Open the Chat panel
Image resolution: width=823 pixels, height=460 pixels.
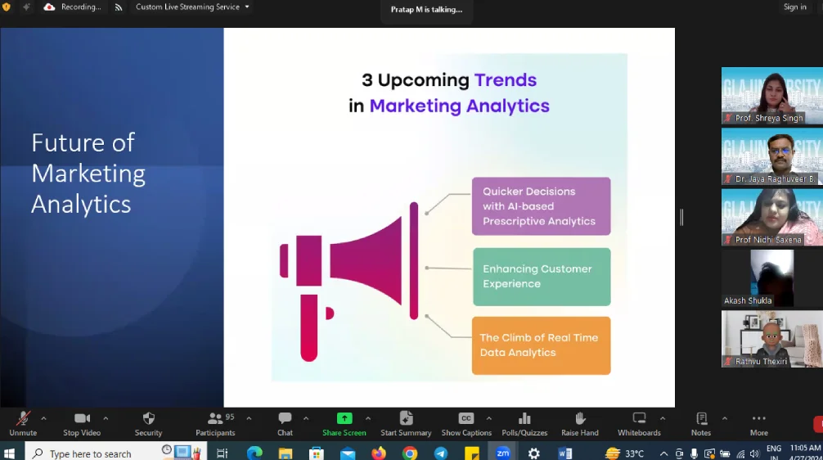285,422
